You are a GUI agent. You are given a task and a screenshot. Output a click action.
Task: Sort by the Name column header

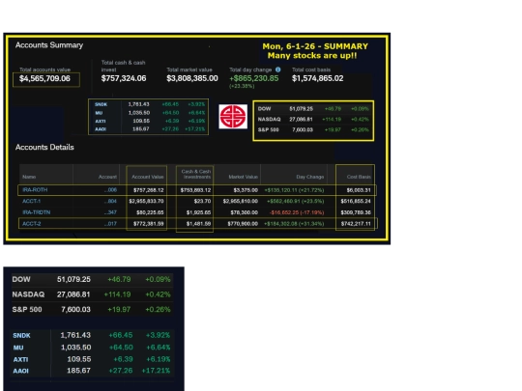29,177
